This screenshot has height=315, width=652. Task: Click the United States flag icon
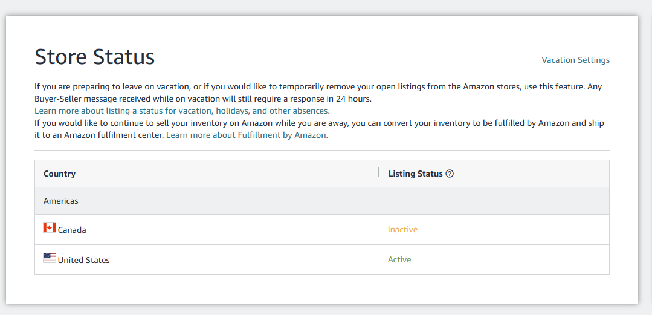pos(50,258)
